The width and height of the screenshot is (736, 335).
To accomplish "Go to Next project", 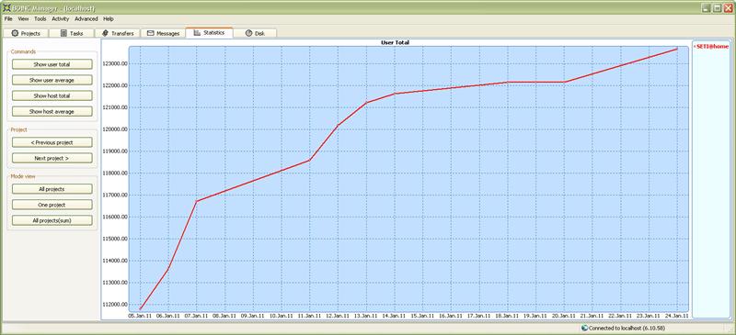I will 52,159.
